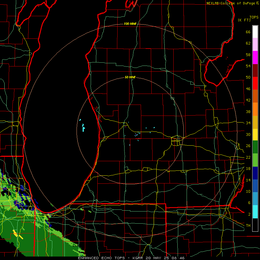This screenshot has width=260, height=260.
Task: Click the cyan echo cluster over Lake Michigan
Action: point(83,128)
